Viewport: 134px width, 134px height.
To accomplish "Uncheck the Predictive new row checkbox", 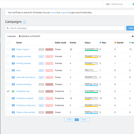I will [8, 91].
